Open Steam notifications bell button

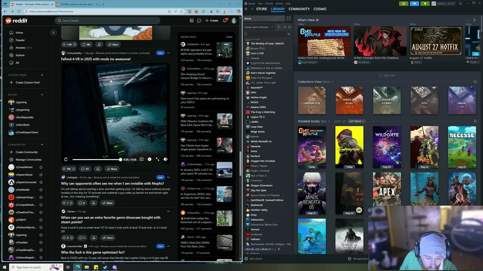tap(425, 3)
